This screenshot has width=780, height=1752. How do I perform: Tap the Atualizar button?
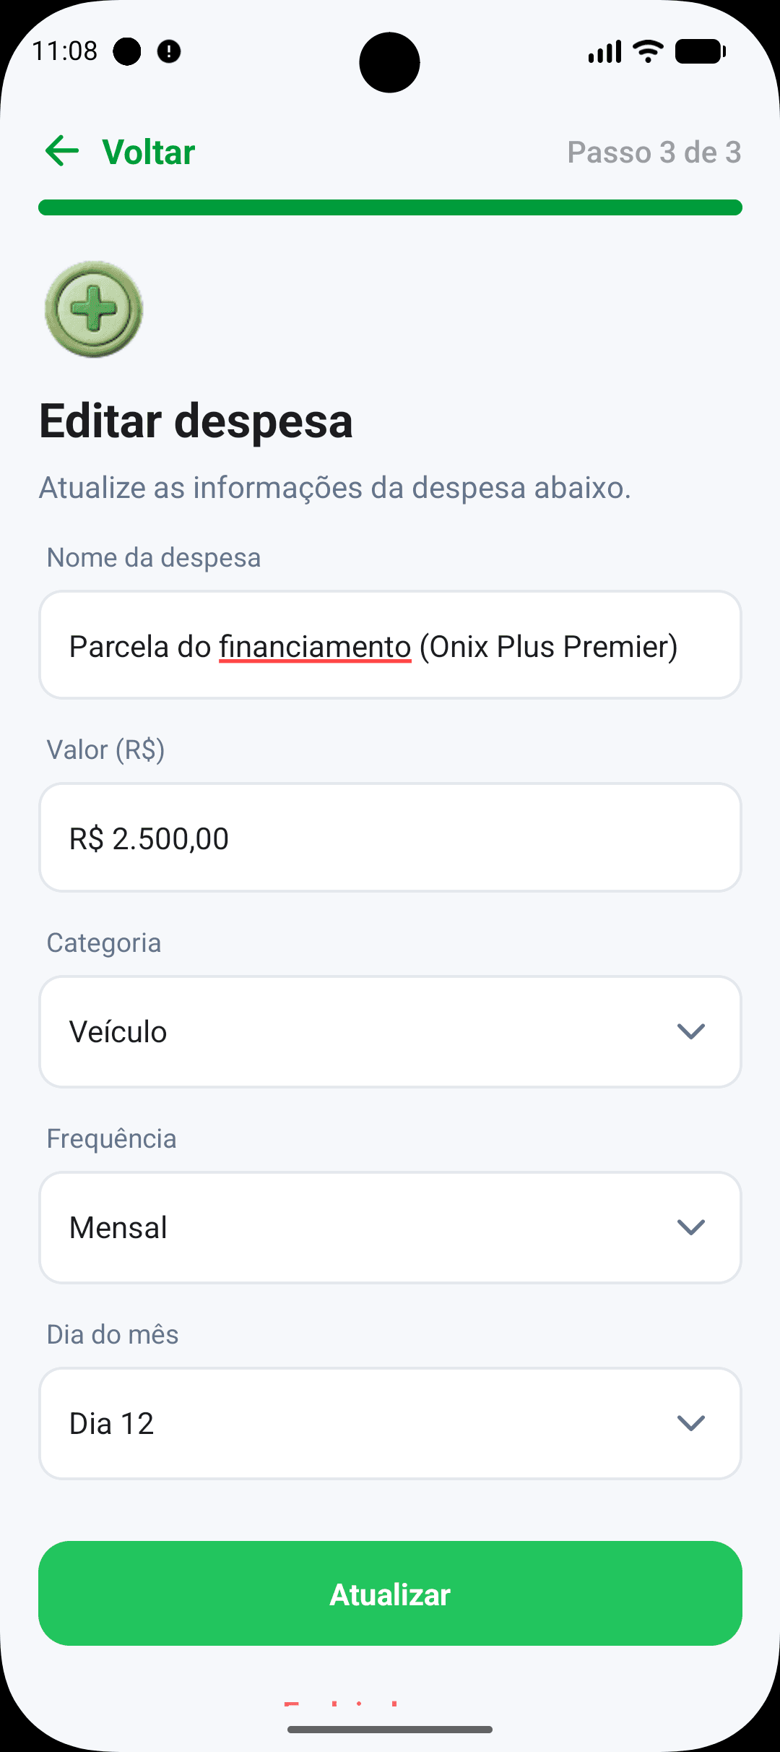pyautogui.click(x=390, y=1594)
